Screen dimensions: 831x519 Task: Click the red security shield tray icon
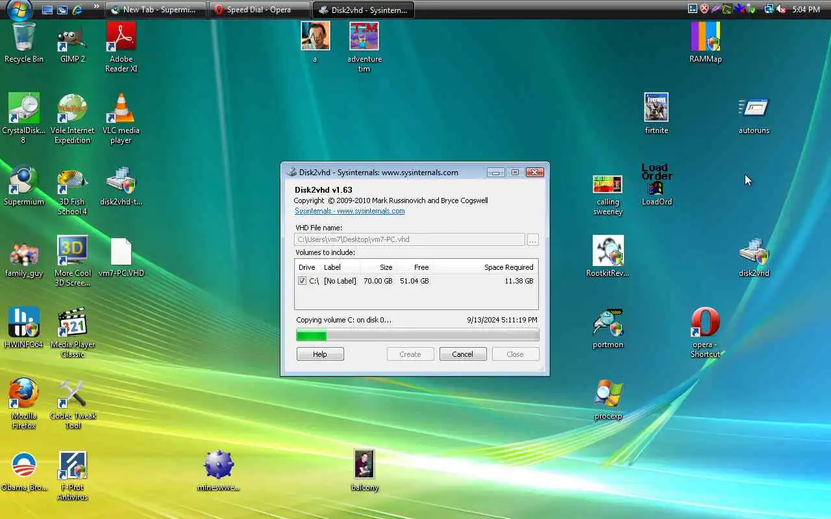pyautogui.click(x=704, y=9)
